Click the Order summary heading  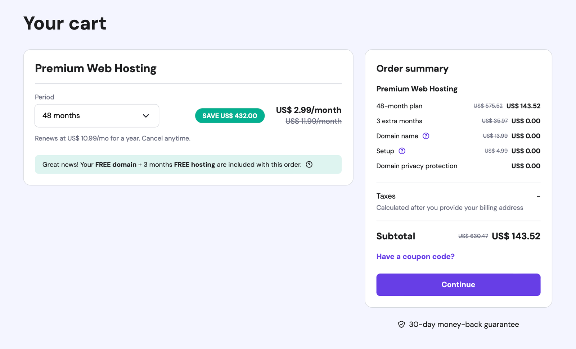coord(412,68)
